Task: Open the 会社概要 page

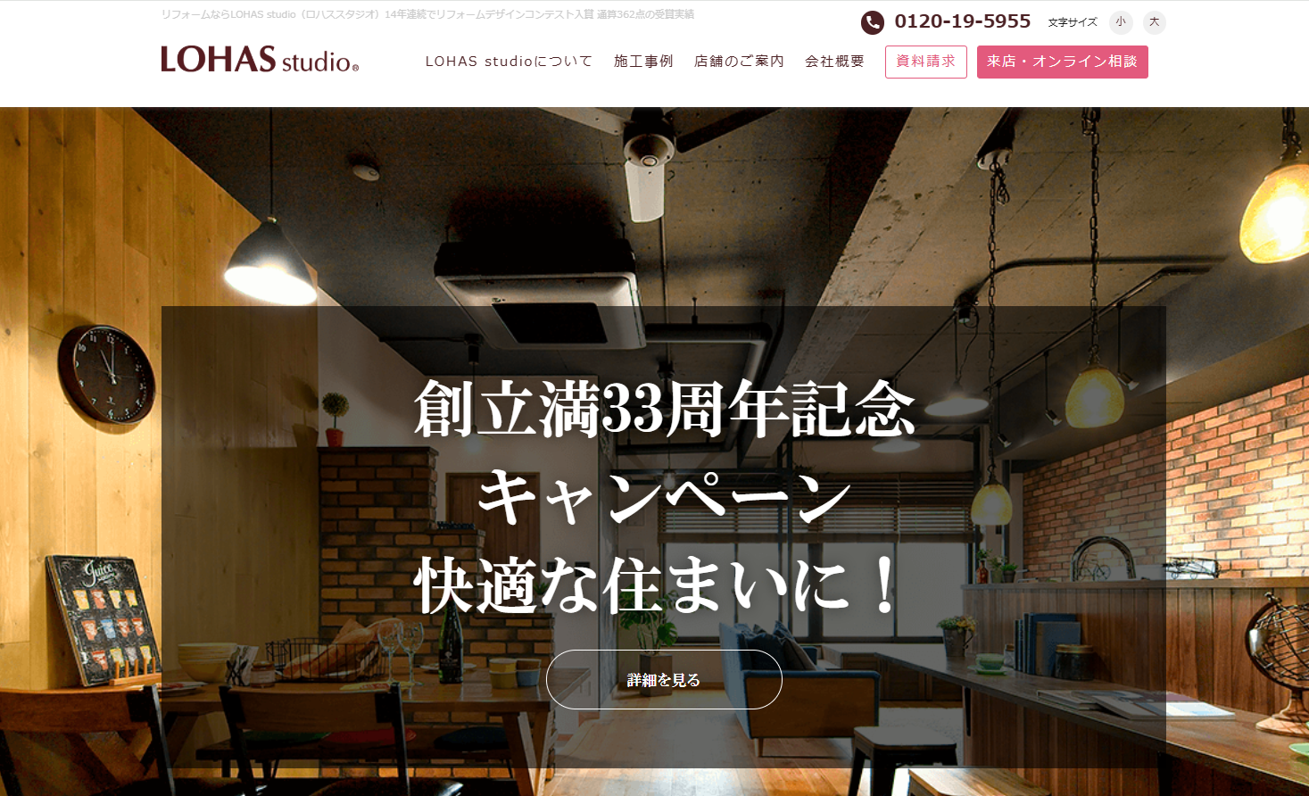Action: coord(834,62)
